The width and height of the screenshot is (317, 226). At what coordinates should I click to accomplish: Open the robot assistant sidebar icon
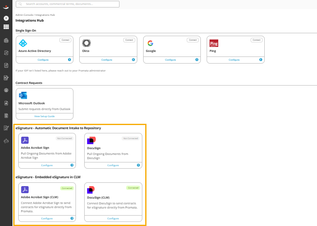pyautogui.click(x=6, y=141)
